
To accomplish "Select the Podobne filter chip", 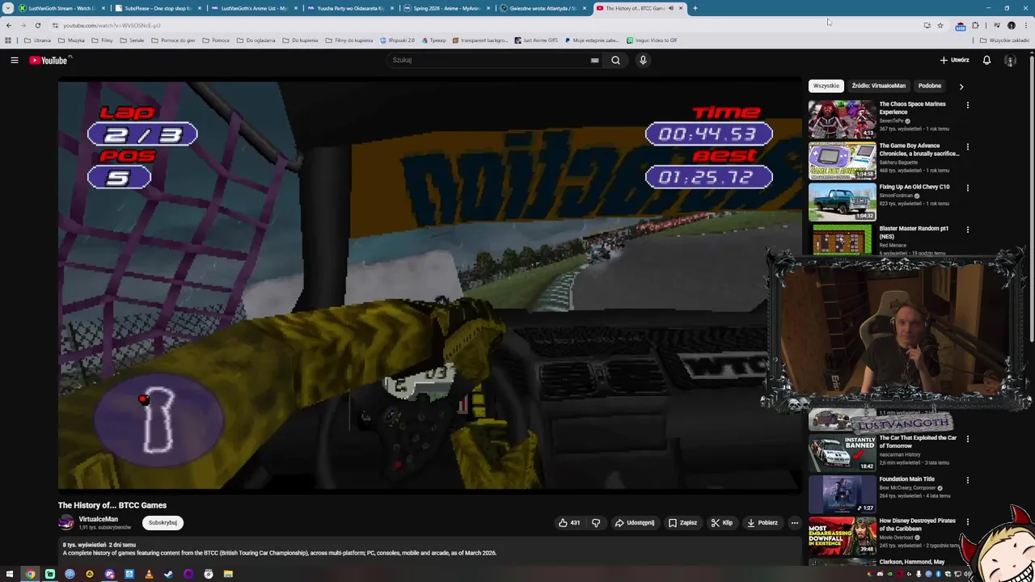I will pos(929,86).
